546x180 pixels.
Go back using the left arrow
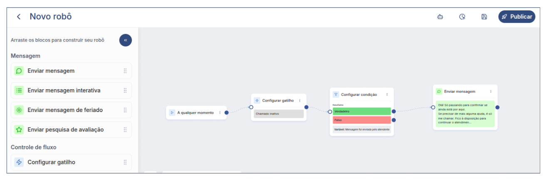(18, 17)
